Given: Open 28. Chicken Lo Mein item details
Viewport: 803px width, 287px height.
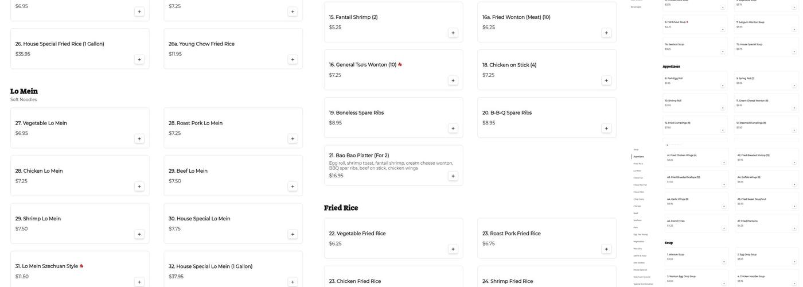Looking at the screenshot, I should click(39, 171).
